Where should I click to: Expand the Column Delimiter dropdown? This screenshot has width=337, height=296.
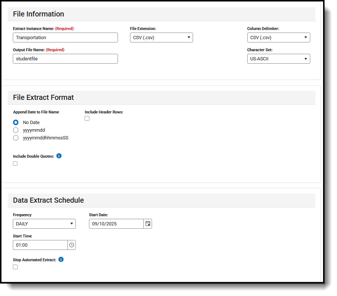[x=278, y=37]
